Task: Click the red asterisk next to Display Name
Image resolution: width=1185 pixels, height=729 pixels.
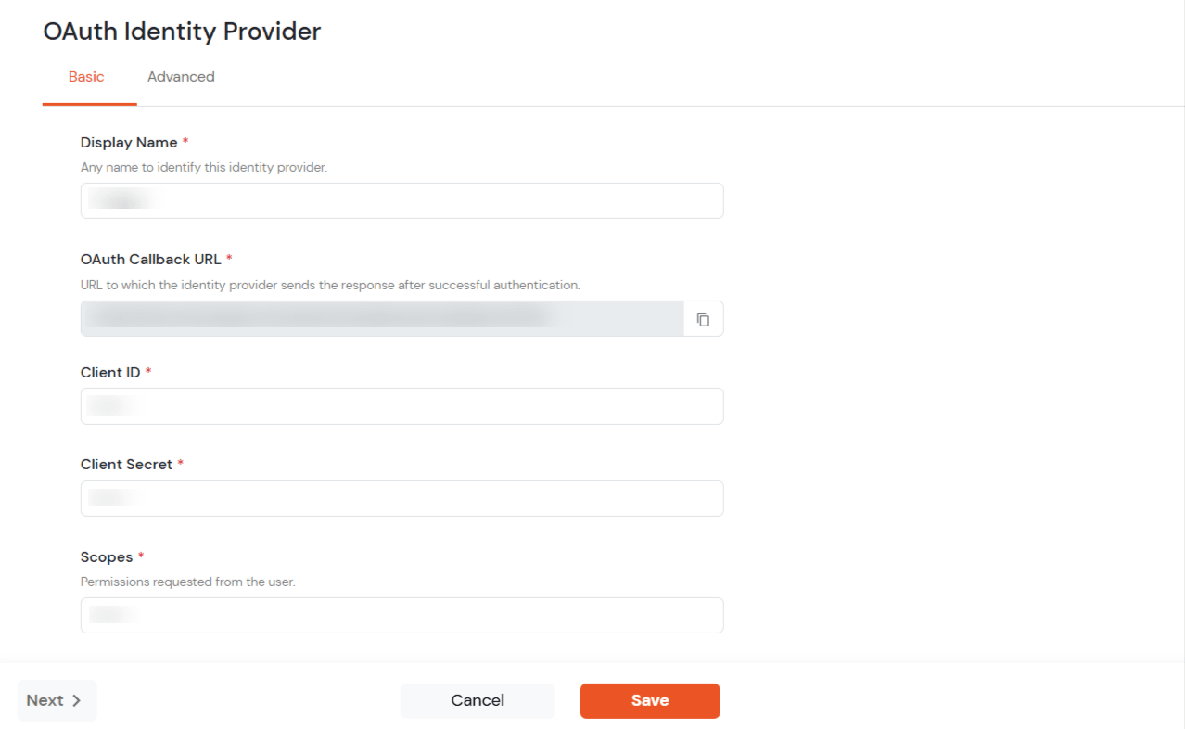Action: click(184, 141)
